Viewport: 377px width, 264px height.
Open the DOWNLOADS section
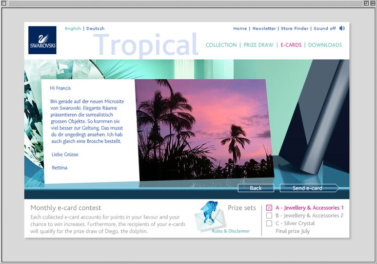point(325,45)
